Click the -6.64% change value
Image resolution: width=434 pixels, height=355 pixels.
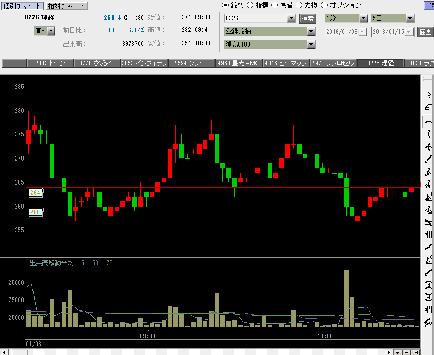tap(135, 30)
